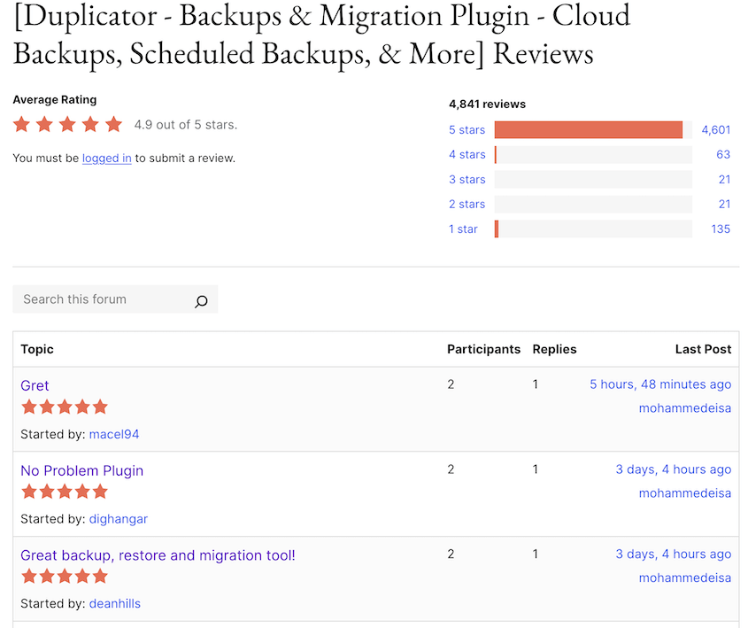The height and width of the screenshot is (628, 748).
Task: View macel94's profile
Action: coord(114,434)
